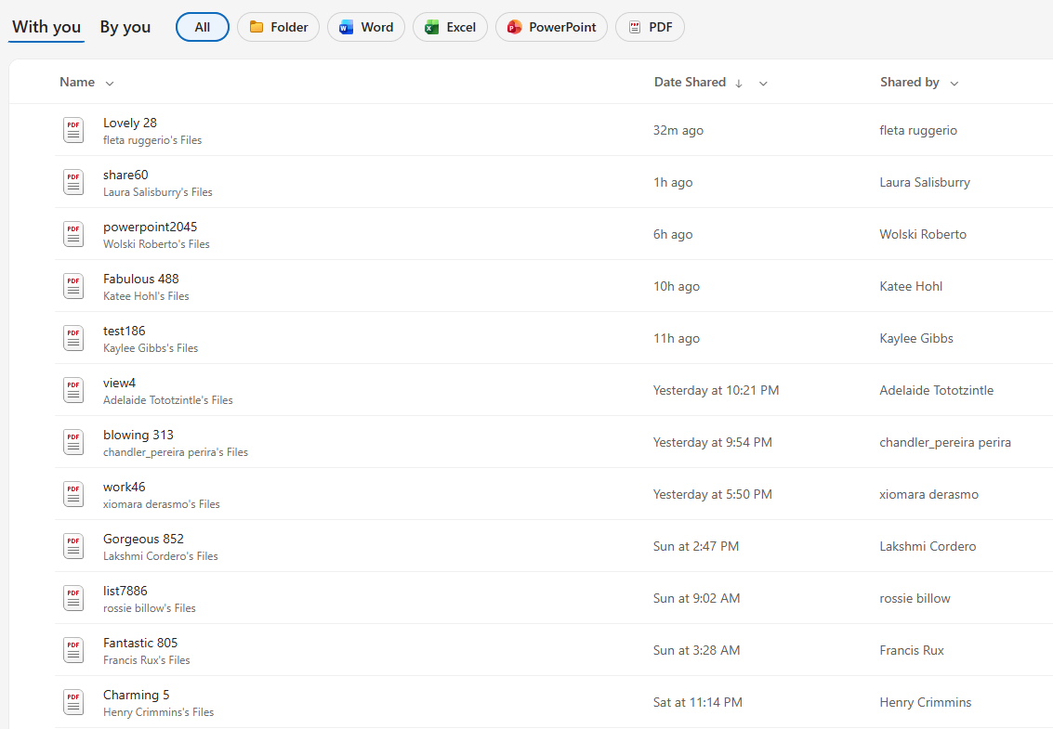Switch to the With you tab
Image resolution: width=1053 pixels, height=729 pixels.
pyautogui.click(x=46, y=27)
